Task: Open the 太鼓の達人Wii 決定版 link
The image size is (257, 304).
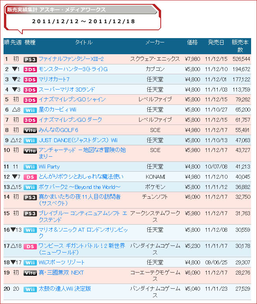Action: [x=64, y=289]
